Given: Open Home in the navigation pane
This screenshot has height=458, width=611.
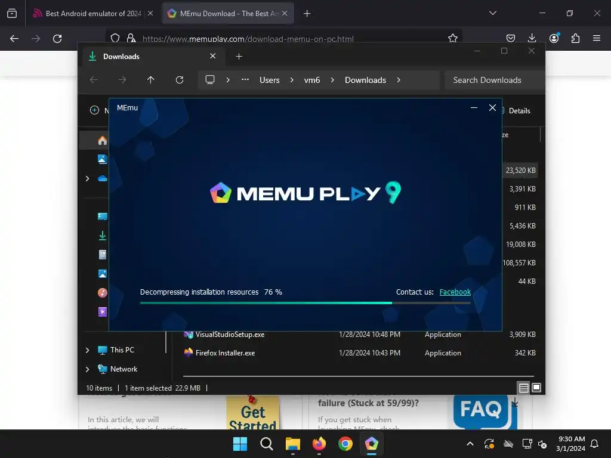Looking at the screenshot, I should click(x=102, y=140).
